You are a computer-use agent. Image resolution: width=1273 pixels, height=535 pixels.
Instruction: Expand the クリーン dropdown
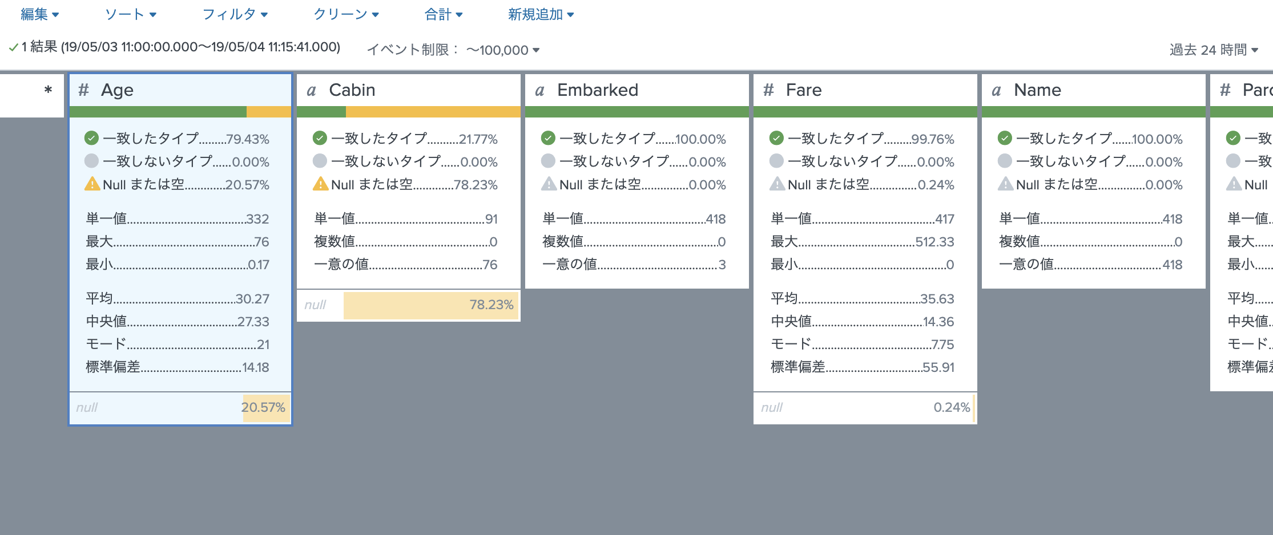tap(346, 14)
